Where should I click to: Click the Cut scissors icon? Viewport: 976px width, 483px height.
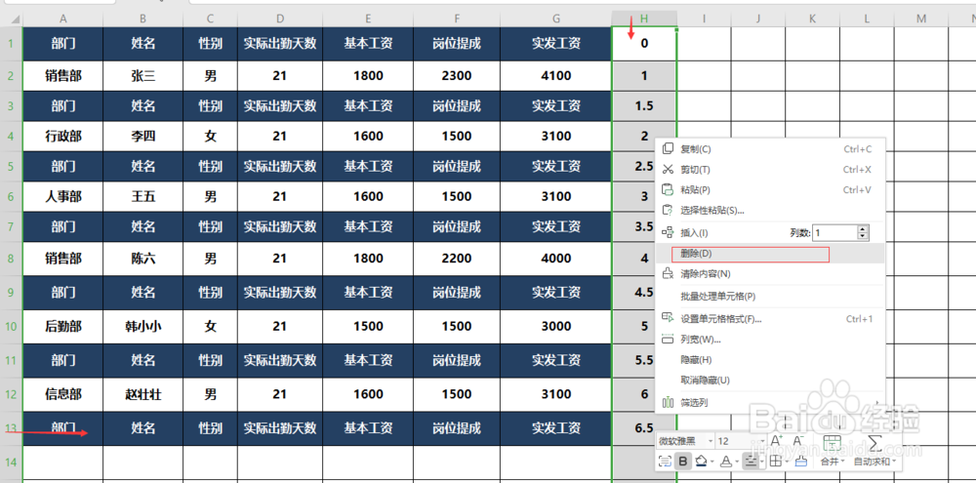[x=668, y=170]
